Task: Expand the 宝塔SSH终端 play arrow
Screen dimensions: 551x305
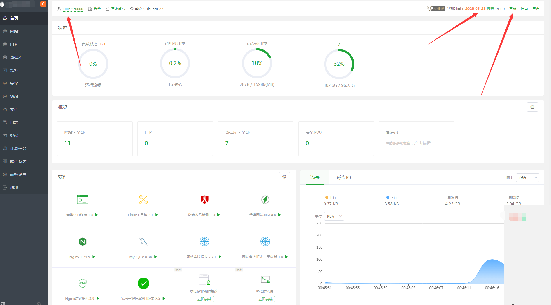Action: [97, 215]
